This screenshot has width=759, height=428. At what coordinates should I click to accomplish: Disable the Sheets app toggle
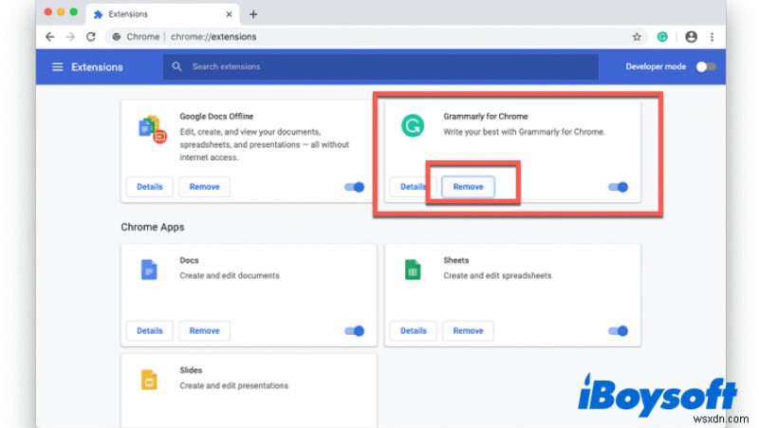pyautogui.click(x=618, y=331)
